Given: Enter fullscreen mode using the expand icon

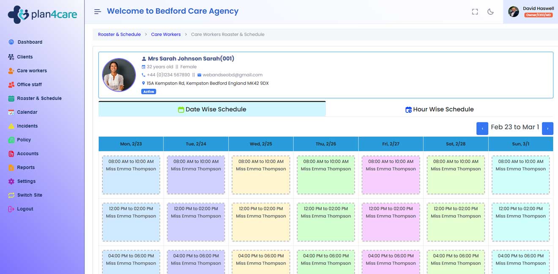Looking at the screenshot, I should 475,12.
